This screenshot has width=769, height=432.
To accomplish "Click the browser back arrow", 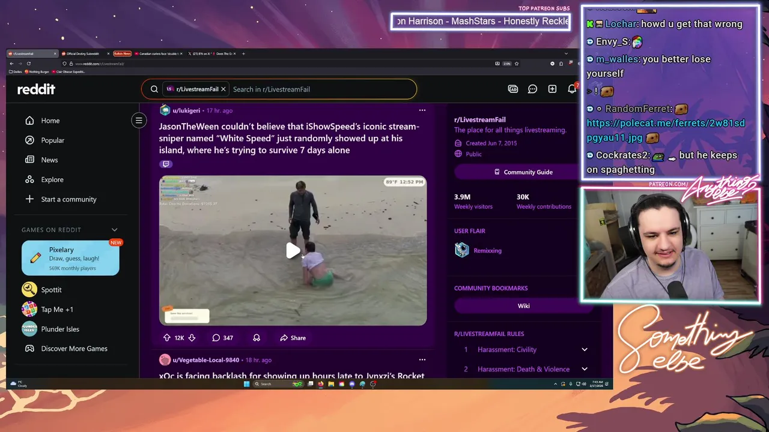I will pyautogui.click(x=11, y=64).
